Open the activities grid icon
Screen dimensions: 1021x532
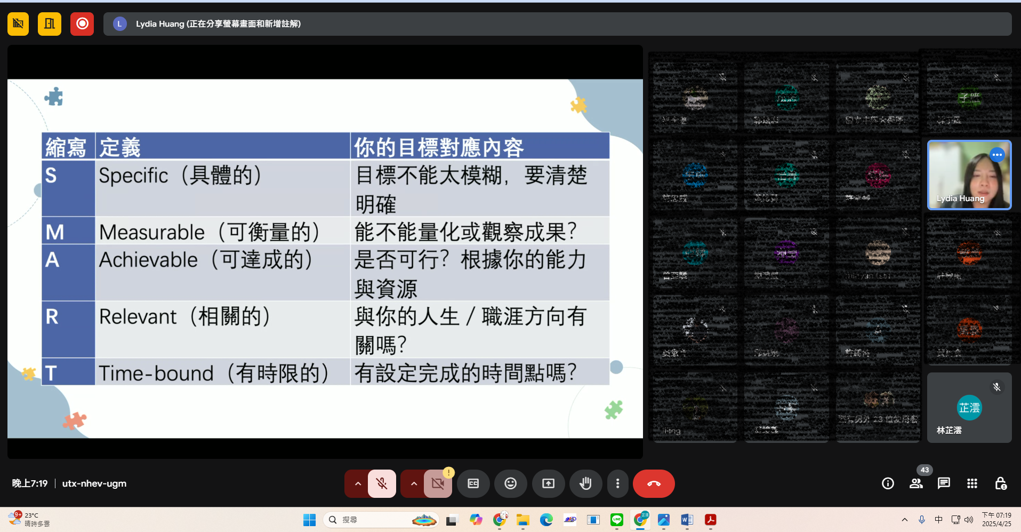tap(972, 483)
